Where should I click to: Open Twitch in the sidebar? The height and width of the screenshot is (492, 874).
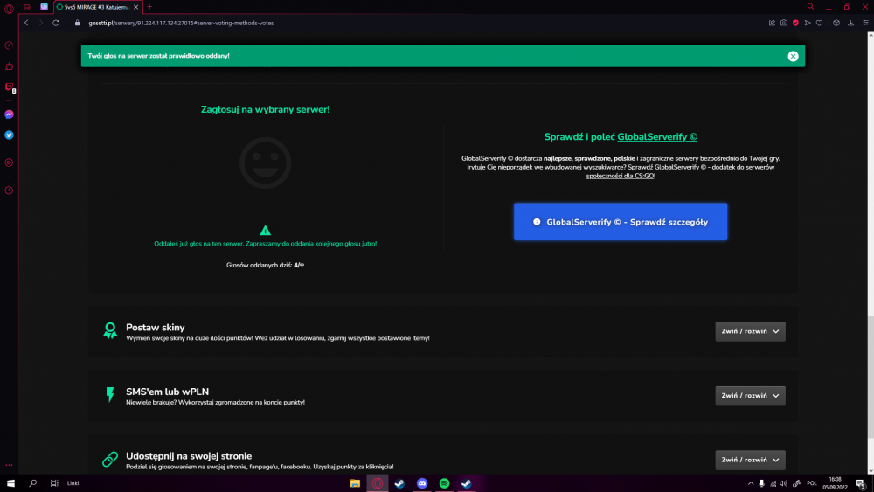click(9, 87)
